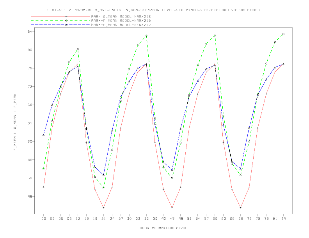Click x-axis tick label 51
The width and height of the screenshot is (309, 238).
[x=189, y=219]
